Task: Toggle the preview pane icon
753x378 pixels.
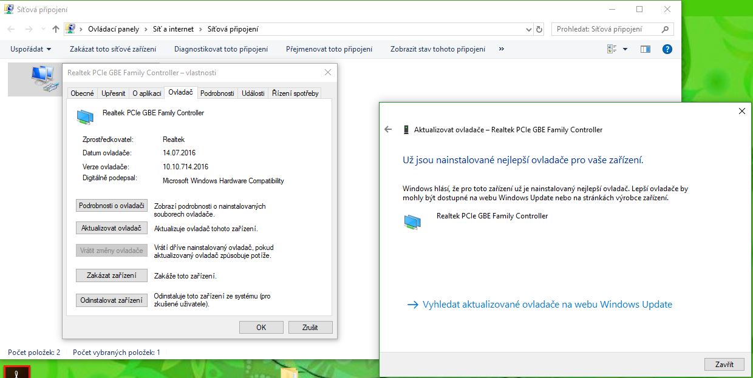Action: [x=645, y=49]
